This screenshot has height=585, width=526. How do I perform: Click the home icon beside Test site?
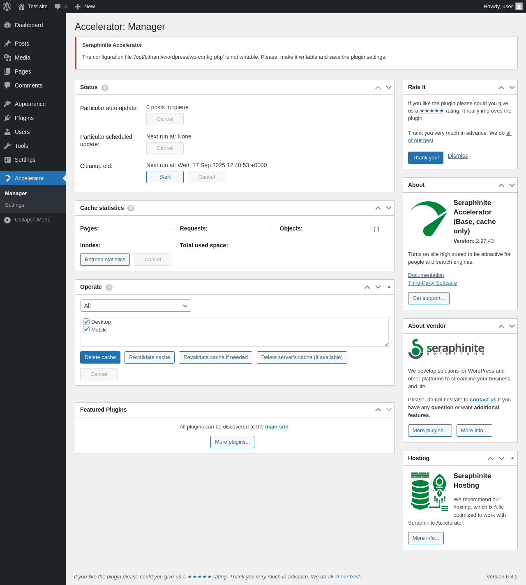pyautogui.click(x=21, y=7)
